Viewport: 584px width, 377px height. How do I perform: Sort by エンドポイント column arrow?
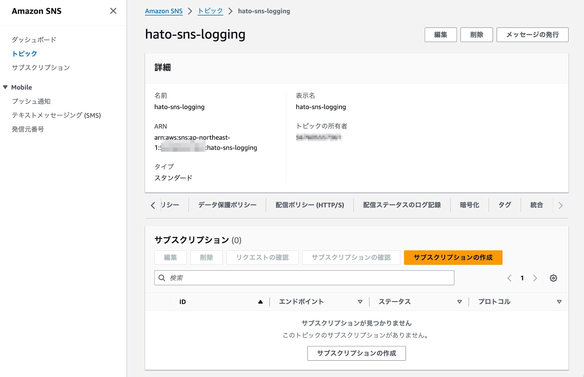(360, 302)
